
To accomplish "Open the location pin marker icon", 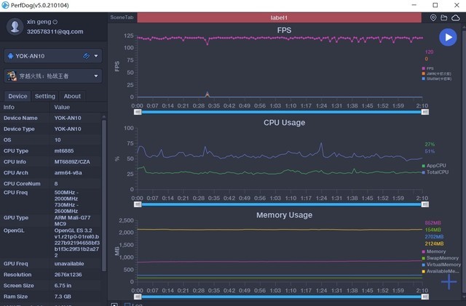I will [433, 18].
